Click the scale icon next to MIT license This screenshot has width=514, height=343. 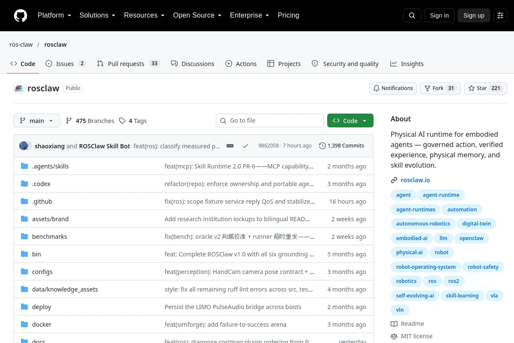pyautogui.click(x=394, y=337)
